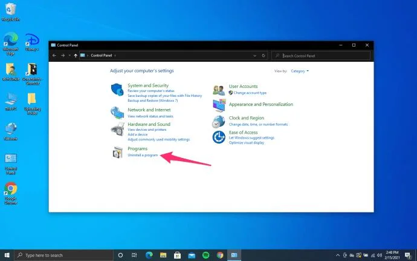Open View network status and tasks
Viewport: 417px width, 261px height.
click(150, 116)
